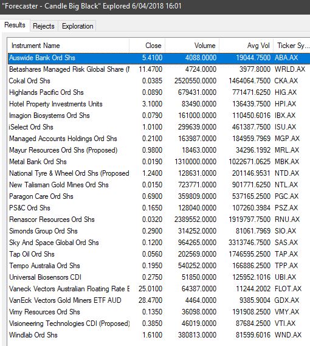Click the Close value 0.1350 for Vimy
This screenshot has height=346, width=310.
point(152,312)
